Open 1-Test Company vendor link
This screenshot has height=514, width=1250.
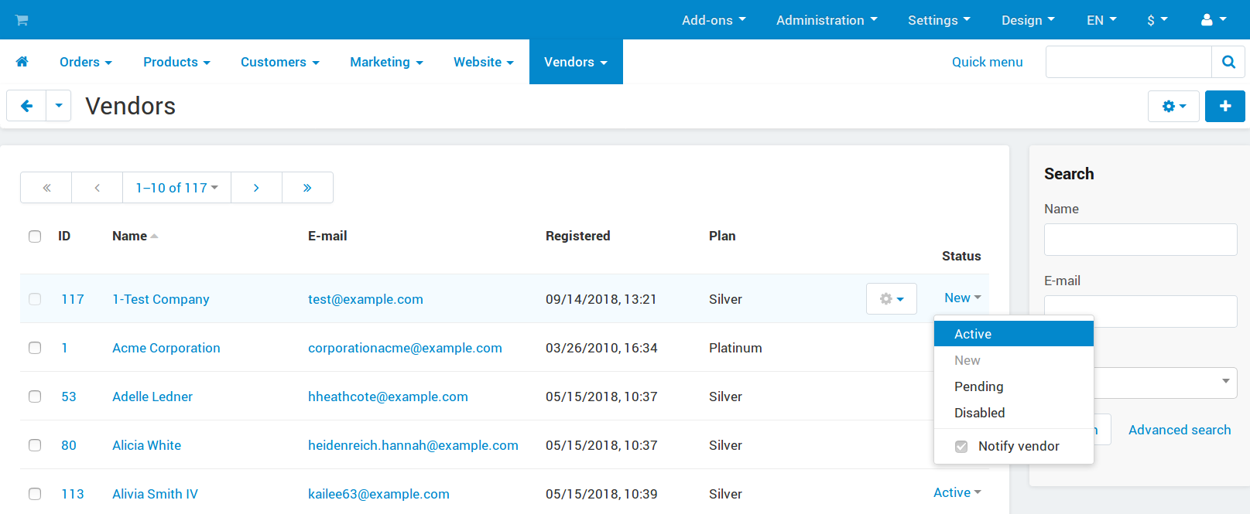tap(161, 299)
